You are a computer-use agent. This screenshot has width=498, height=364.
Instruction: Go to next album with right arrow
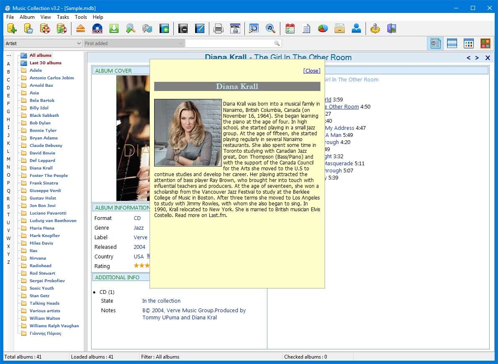coord(477,58)
